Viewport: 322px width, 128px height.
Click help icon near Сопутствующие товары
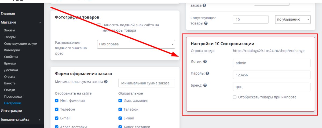coord(206,23)
